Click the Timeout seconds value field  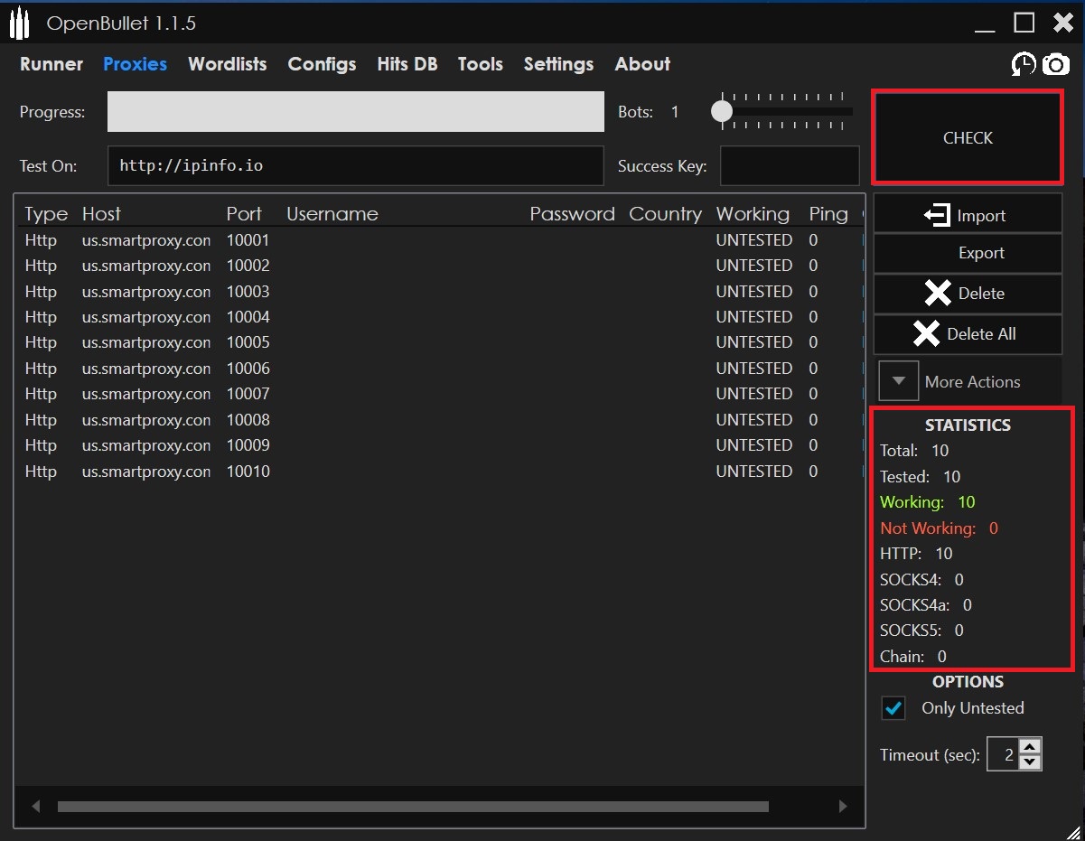[x=1002, y=754]
